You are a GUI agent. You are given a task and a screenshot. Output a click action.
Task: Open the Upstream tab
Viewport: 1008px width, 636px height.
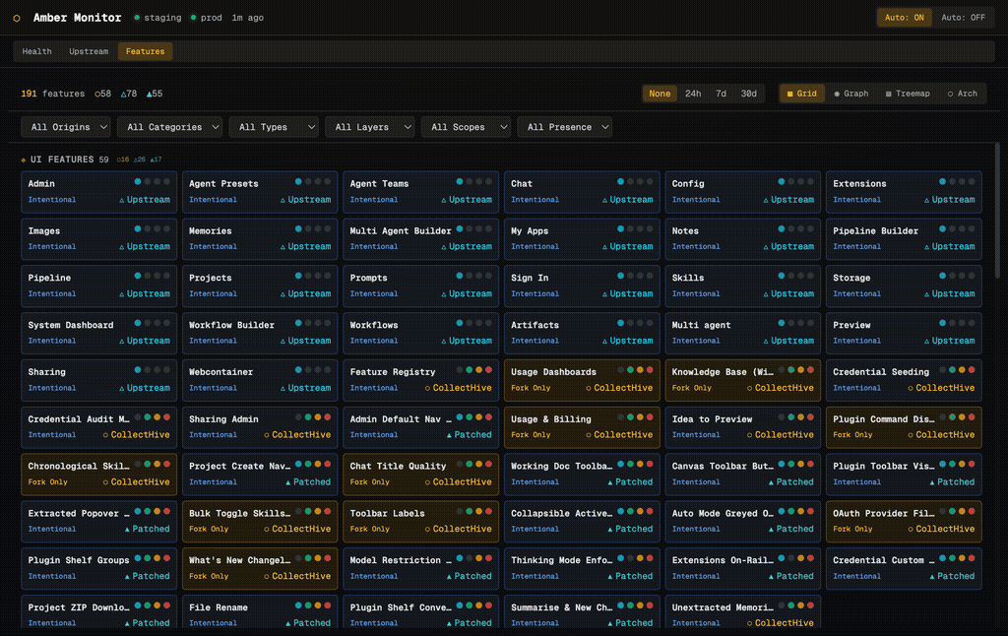click(89, 51)
